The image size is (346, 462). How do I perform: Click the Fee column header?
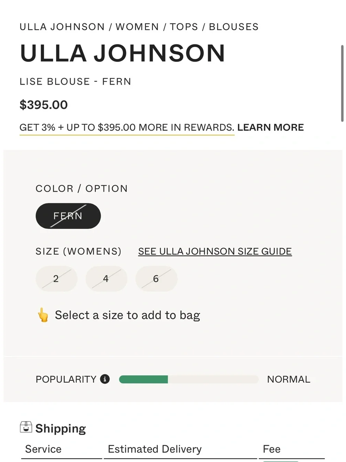(x=272, y=449)
